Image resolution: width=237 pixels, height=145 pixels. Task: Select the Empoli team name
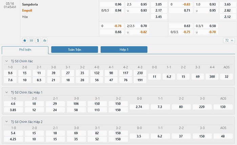(27, 11)
